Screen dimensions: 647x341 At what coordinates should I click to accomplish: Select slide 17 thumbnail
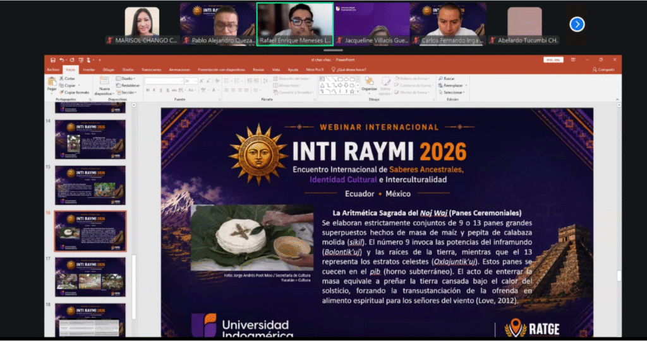point(90,277)
